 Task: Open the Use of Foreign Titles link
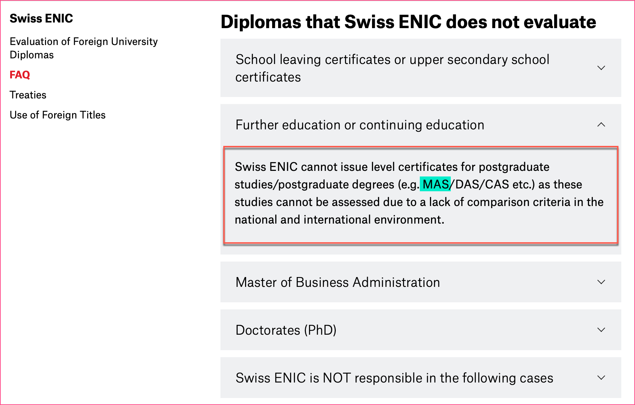[58, 115]
